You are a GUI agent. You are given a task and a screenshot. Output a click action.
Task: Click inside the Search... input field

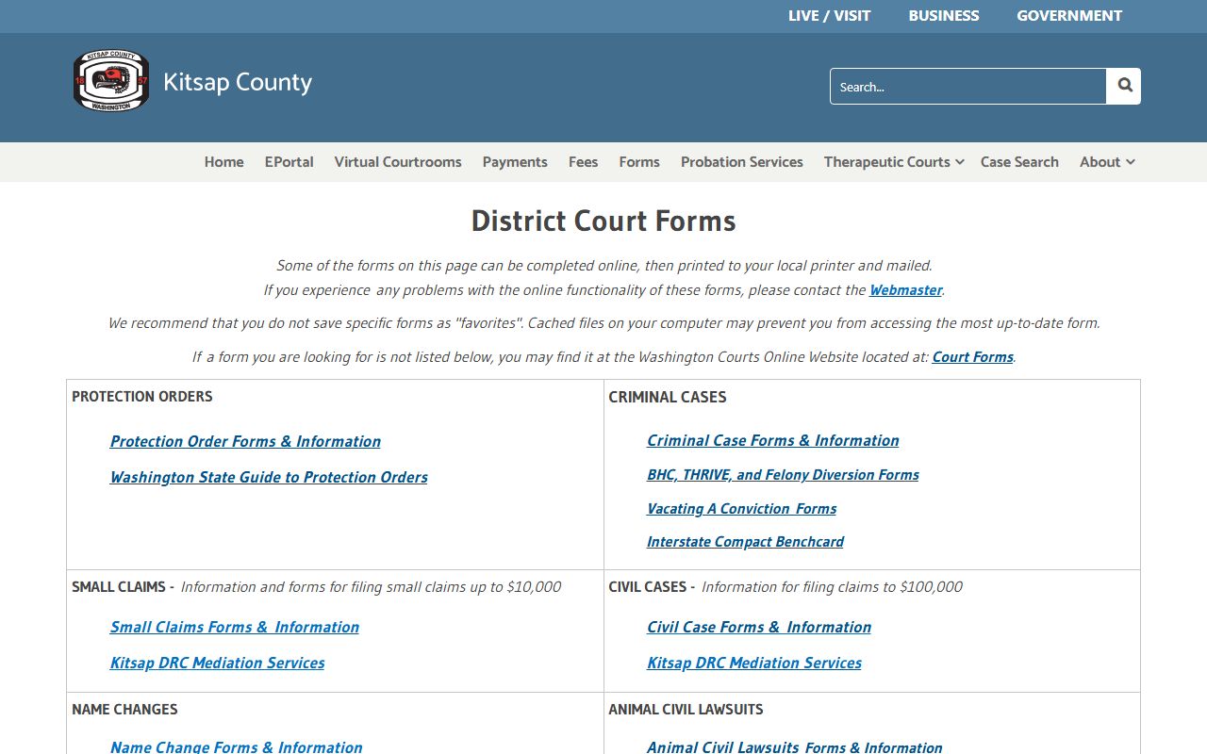point(968,86)
